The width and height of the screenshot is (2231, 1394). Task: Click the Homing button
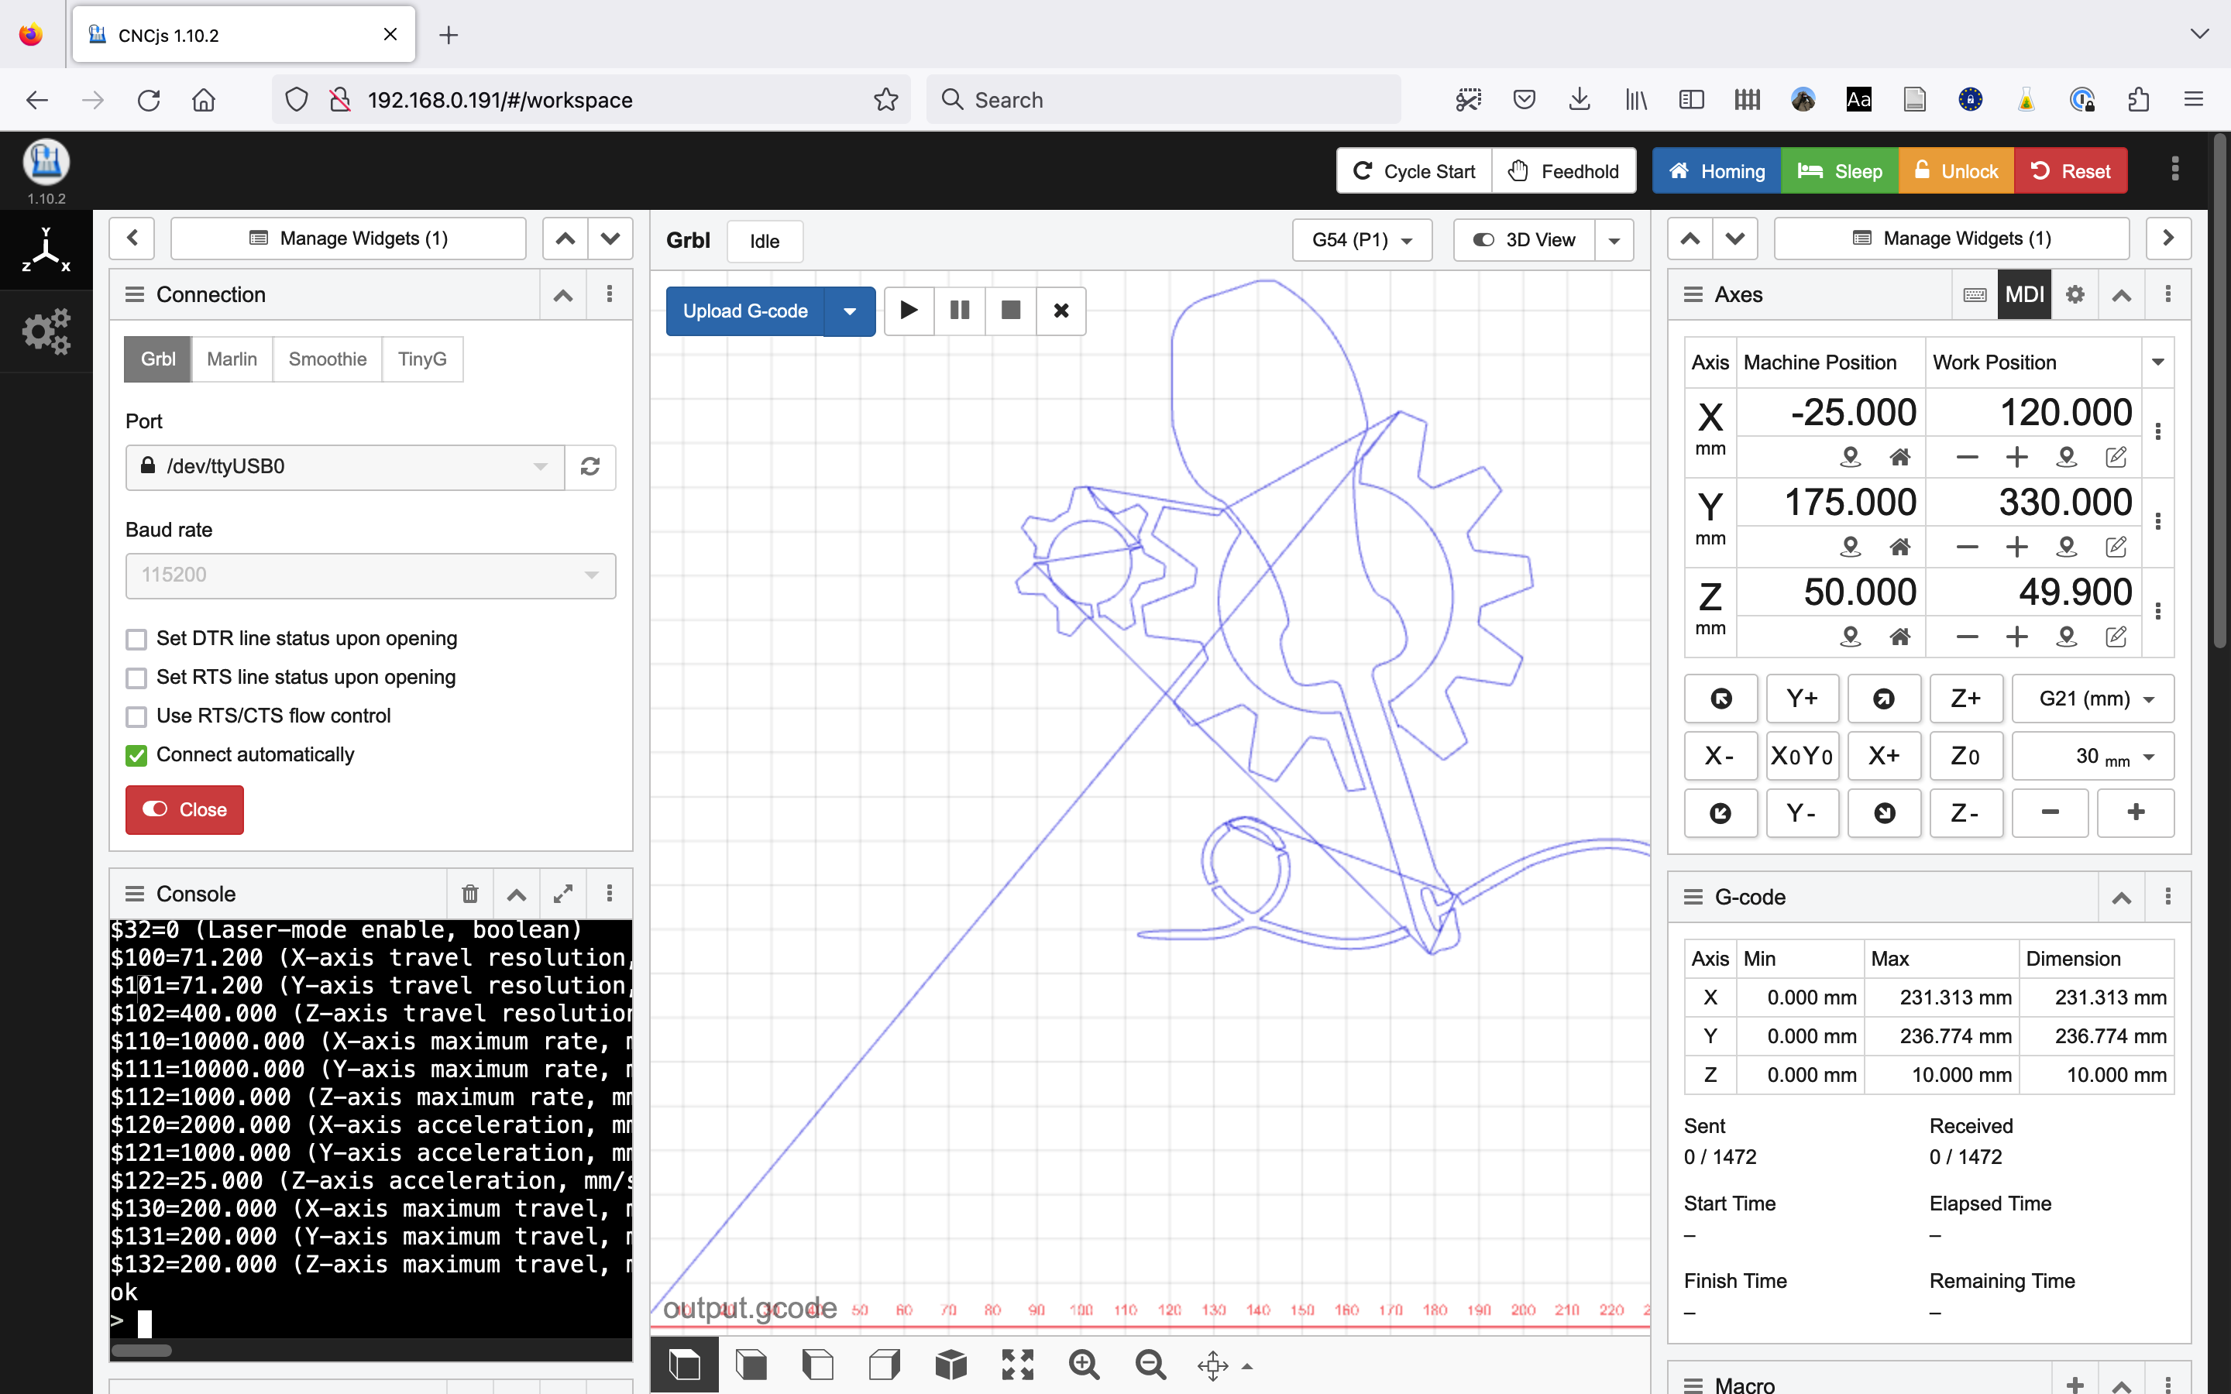(x=1717, y=171)
